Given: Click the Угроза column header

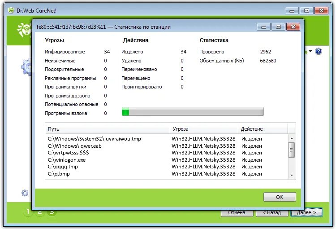Looking at the screenshot, I should [204, 129].
